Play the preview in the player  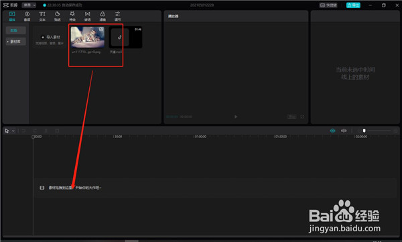coord(236,117)
